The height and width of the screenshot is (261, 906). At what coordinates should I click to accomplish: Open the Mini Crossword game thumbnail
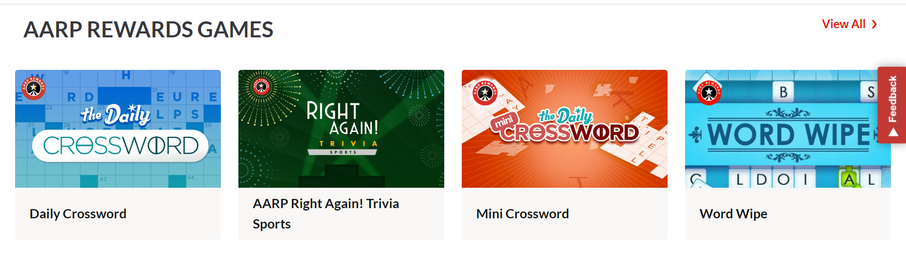pyautogui.click(x=564, y=129)
